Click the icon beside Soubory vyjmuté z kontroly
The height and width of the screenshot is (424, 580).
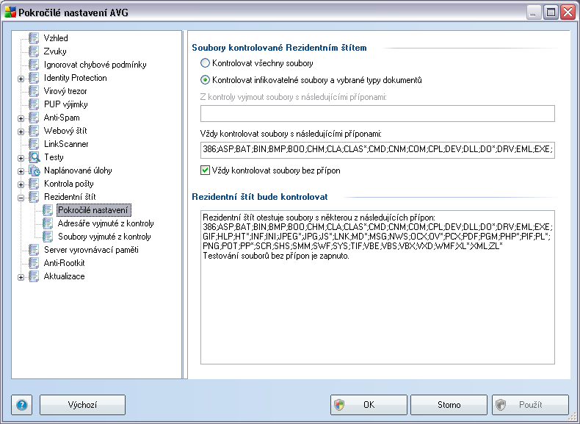point(48,237)
